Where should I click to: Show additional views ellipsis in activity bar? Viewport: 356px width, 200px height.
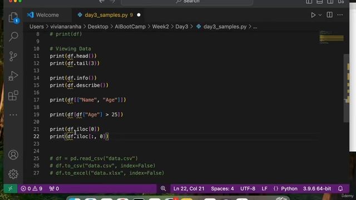13,115
